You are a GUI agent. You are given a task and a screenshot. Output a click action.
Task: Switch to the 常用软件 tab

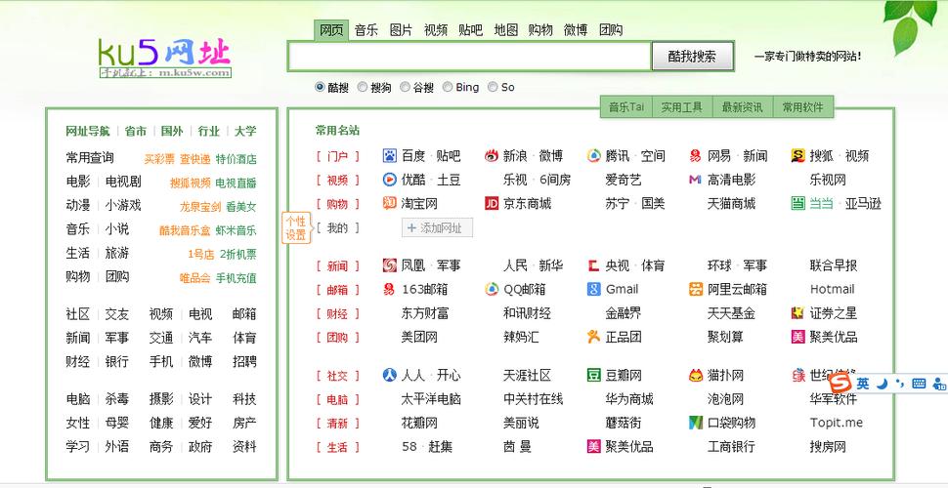click(803, 107)
